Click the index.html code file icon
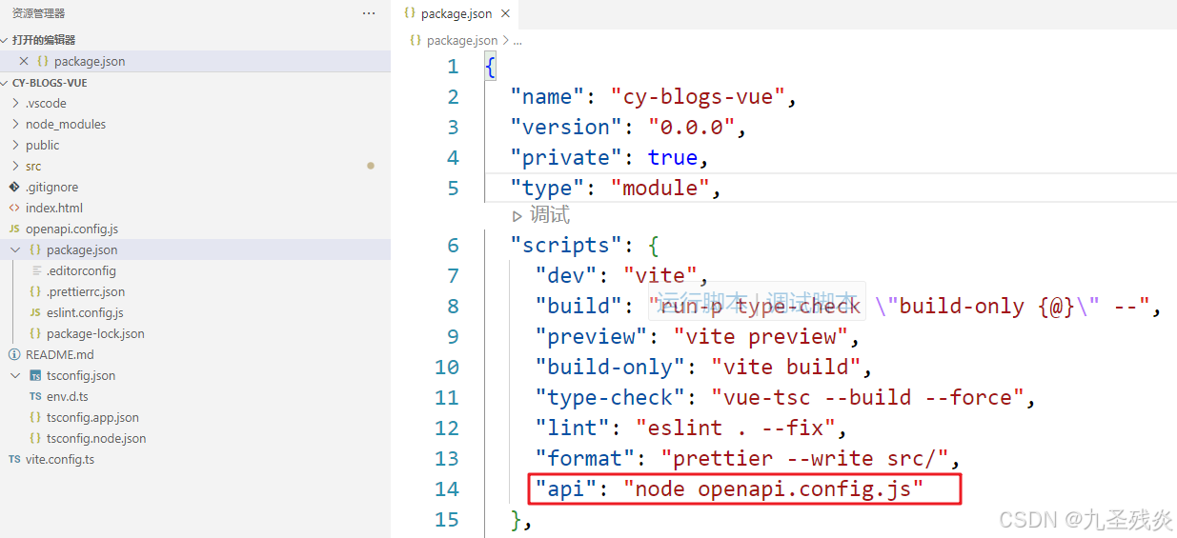This screenshot has height=538, width=1177. click(x=14, y=208)
